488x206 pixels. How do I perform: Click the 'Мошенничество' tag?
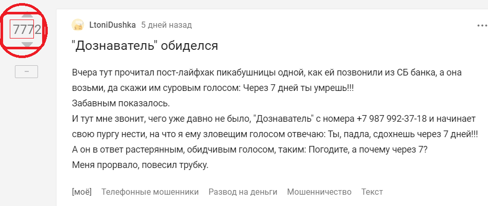point(319,192)
